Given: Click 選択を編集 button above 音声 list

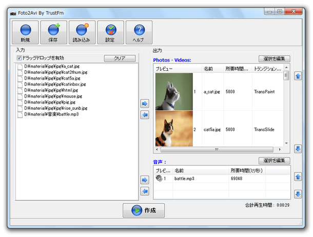Looking at the screenshot, I should click(275, 161).
